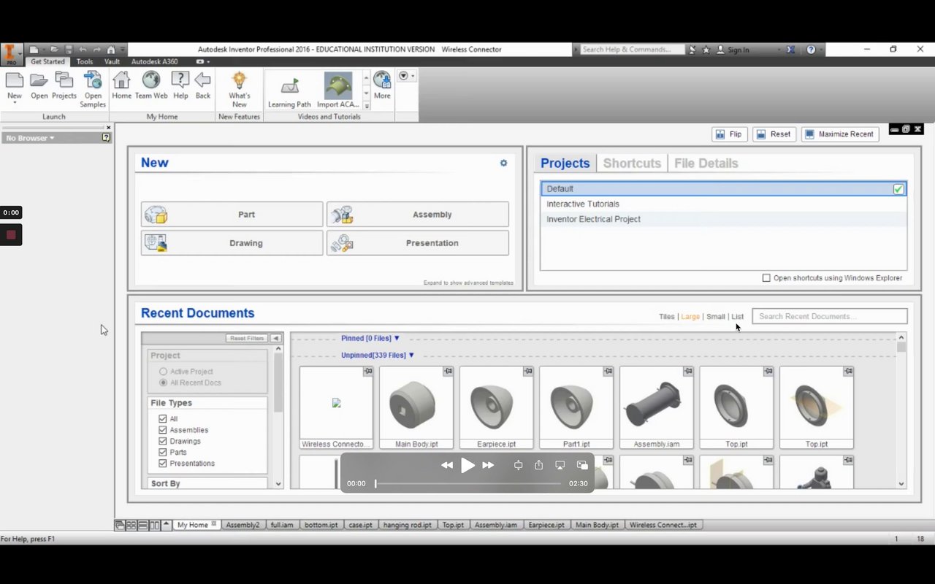Image resolution: width=935 pixels, height=584 pixels.
Task: Open the Autodesk Exchange Apps X icon
Action: pos(790,50)
